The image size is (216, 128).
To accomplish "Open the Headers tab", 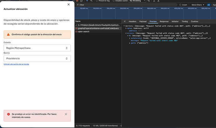I will (132, 21).
